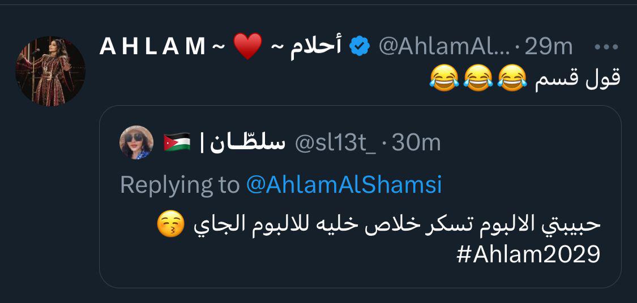The image size is (637, 303).
Task: Click the tweet text قول قسم
Action: point(578,78)
